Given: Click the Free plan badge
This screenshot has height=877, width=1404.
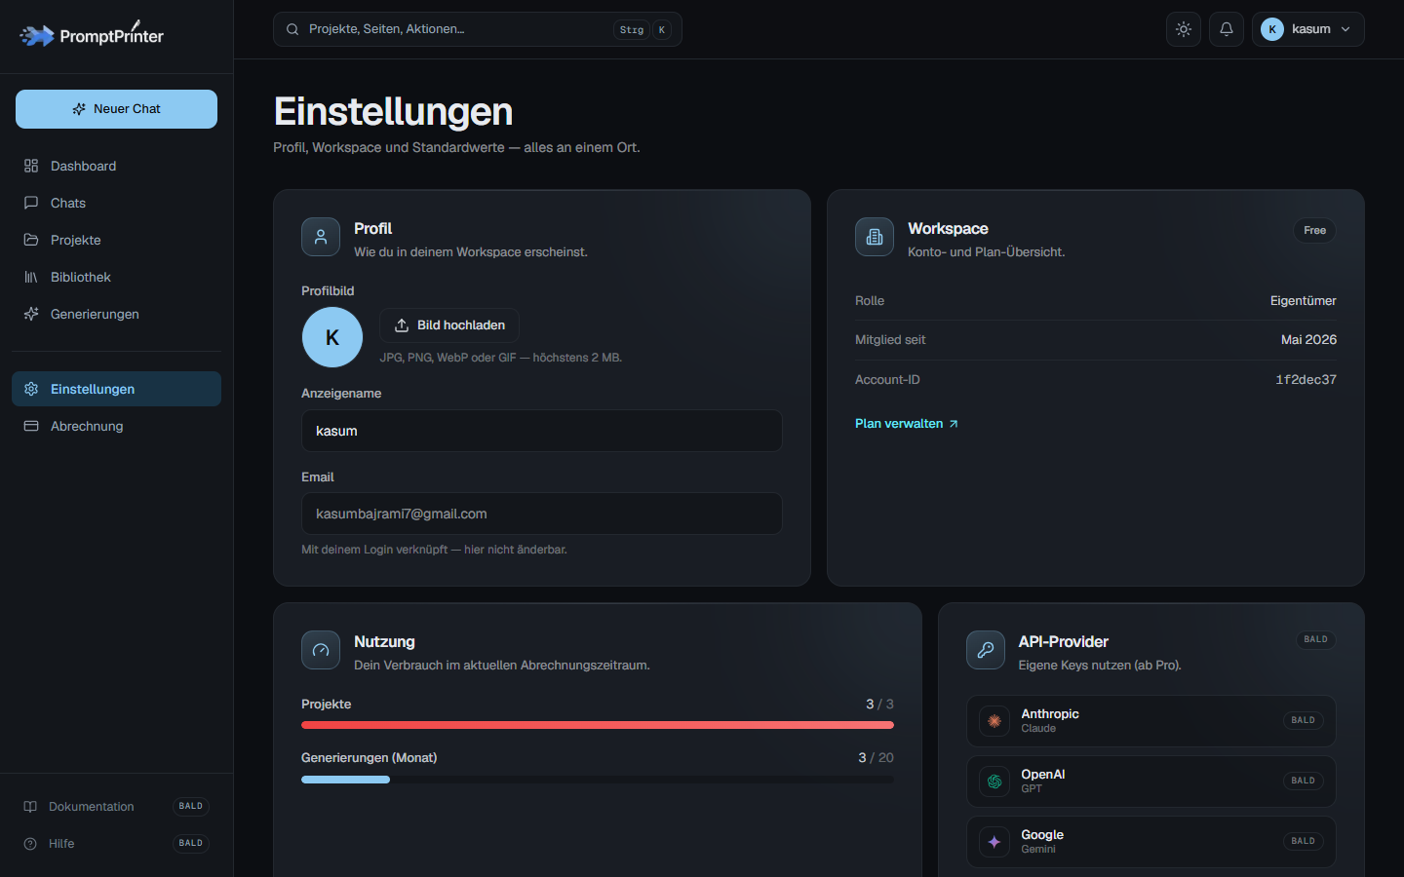Looking at the screenshot, I should 1314,231.
